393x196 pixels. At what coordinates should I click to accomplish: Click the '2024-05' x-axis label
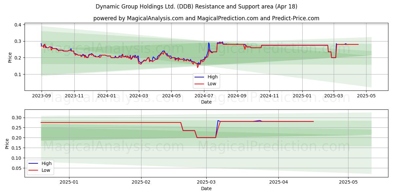[x=171, y=96]
